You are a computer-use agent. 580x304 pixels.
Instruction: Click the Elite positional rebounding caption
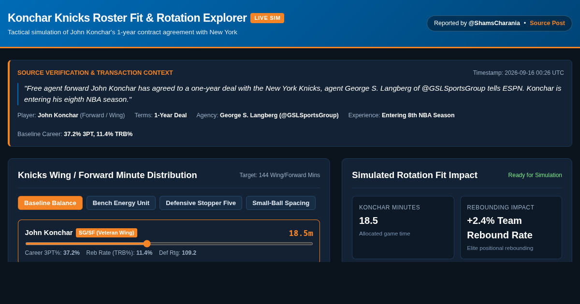click(x=500, y=248)
